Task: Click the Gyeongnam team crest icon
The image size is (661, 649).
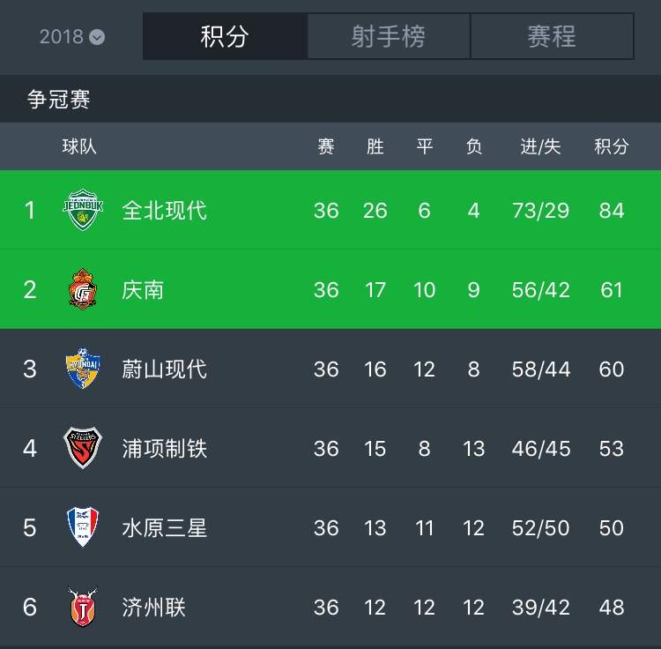Action: tap(84, 290)
